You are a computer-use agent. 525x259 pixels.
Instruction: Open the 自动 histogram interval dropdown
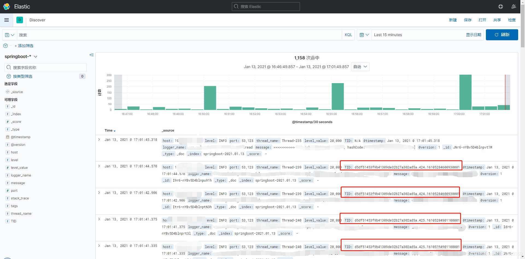tap(360, 66)
